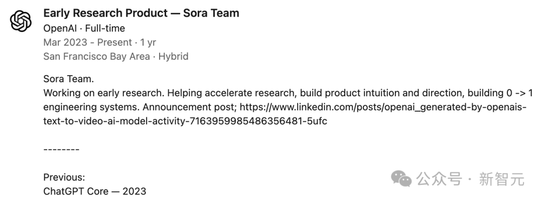Click the San Francisco Bay Area location

96,56
